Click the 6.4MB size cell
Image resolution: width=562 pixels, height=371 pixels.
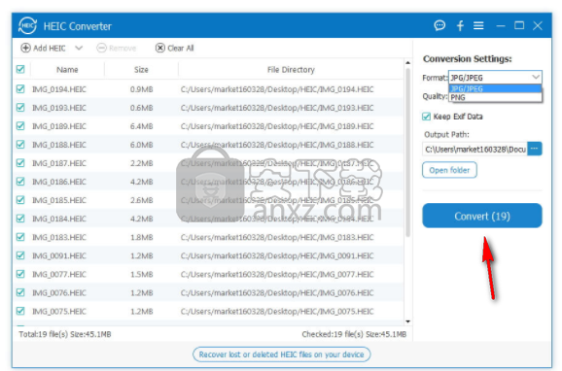click(142, 126)
